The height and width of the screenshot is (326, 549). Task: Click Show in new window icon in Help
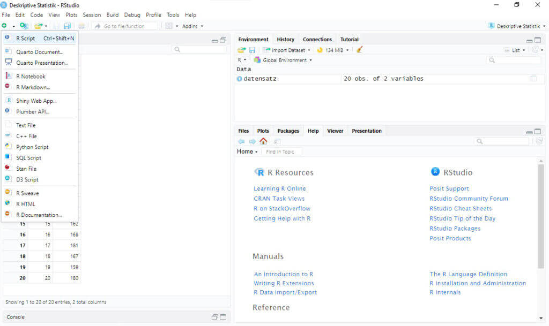(x=277, y=141)
